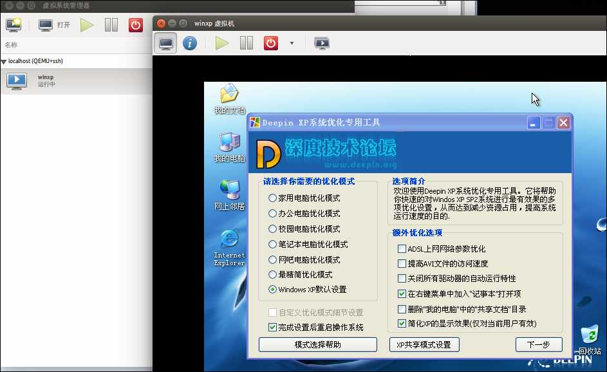This screenshot has height=372, width=607.
Task: Click new virtual machine icon in manager window
Action: (14, 25)
